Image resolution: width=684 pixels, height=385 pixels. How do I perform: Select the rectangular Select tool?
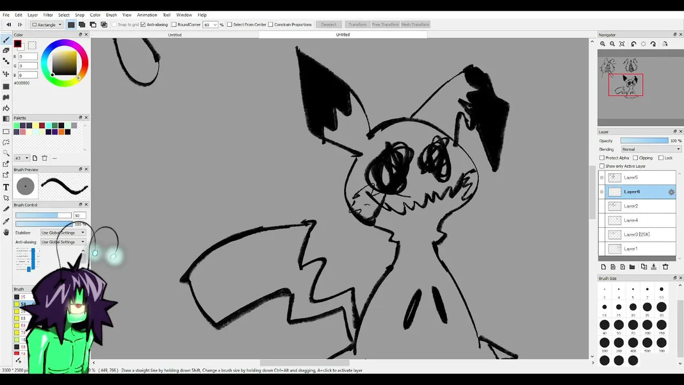click(x=6, y=131)
